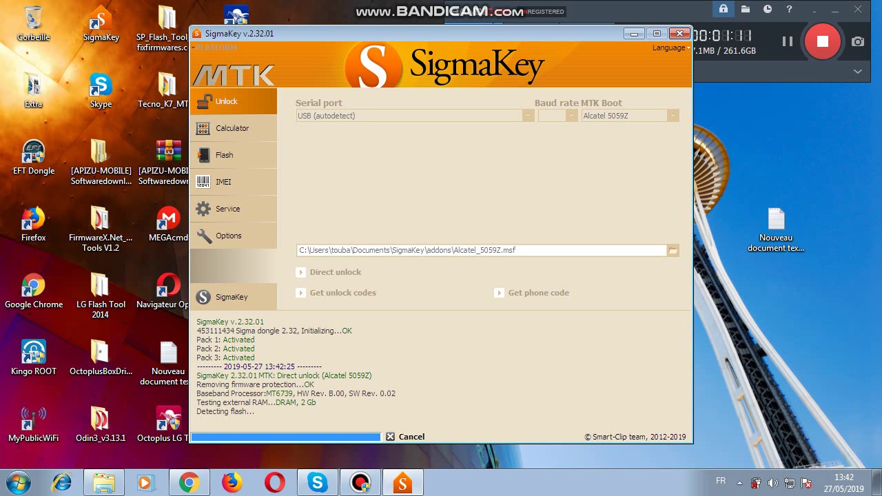Select the LG Flash Tool 2014 folder
882x496 pixels.
pos(101,296)
